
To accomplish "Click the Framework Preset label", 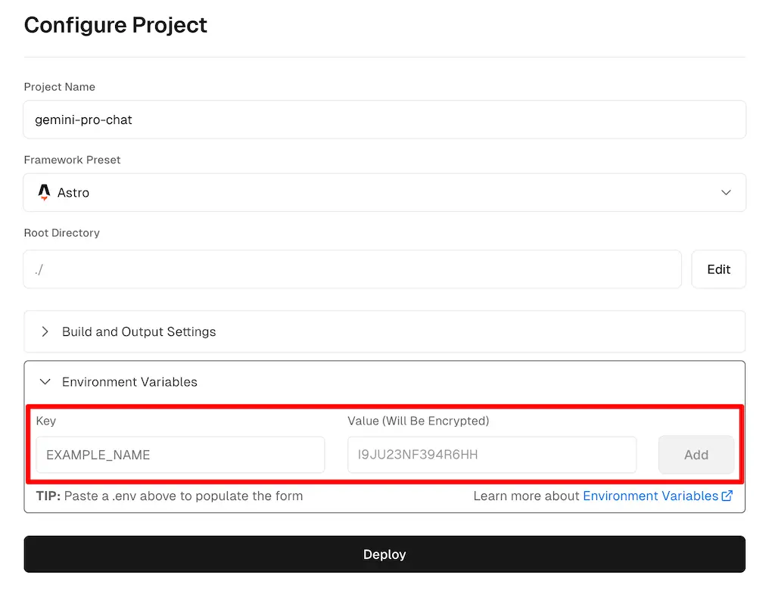I will pos(72,160).
